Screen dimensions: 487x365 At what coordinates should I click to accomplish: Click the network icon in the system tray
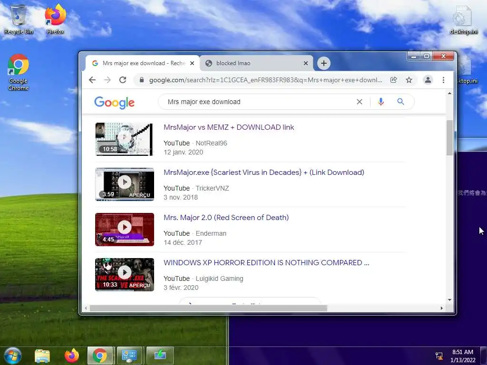pos(439,356)
